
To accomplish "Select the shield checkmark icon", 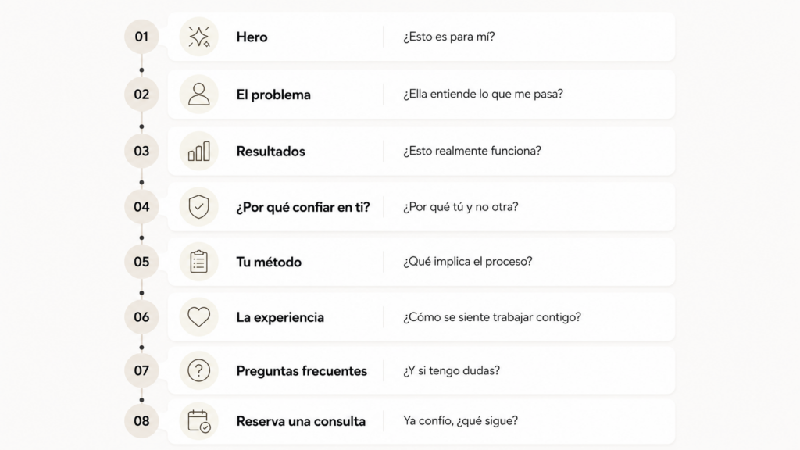I will (x=199, y=206).
